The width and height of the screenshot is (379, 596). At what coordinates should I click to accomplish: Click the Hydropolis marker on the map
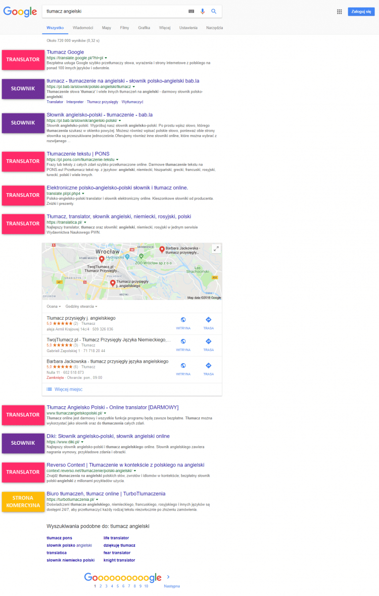point(128,257)
